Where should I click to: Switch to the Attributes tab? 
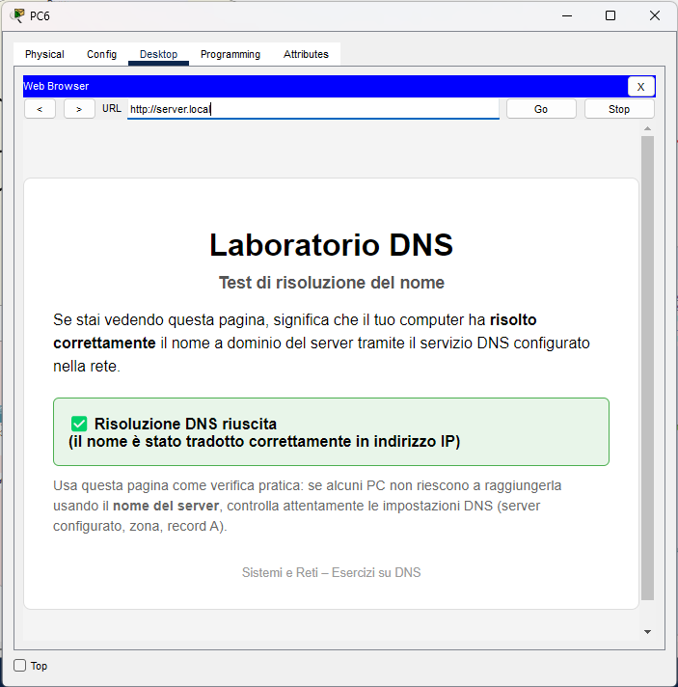click(x=306, y=54)
